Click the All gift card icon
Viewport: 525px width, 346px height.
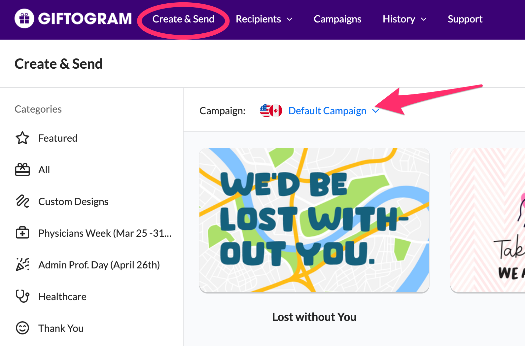click(22, 170)
